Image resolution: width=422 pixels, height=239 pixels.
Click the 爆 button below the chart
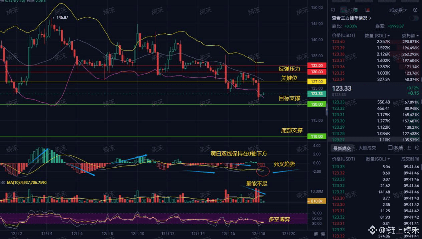click(x=323, y=234)
